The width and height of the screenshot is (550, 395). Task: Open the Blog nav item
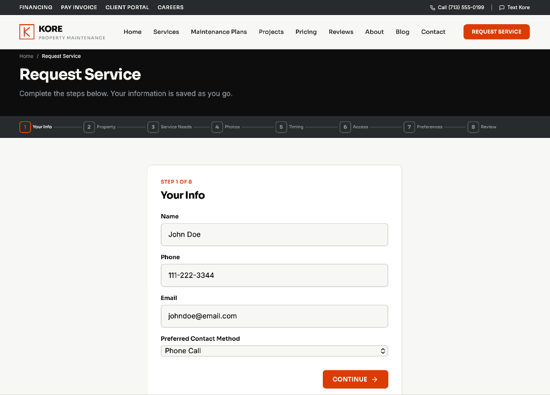pos(402,32)
